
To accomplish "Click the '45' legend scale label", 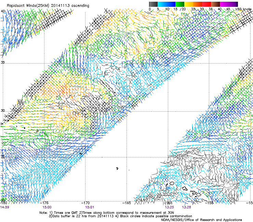I will click(x=228, y=9).
